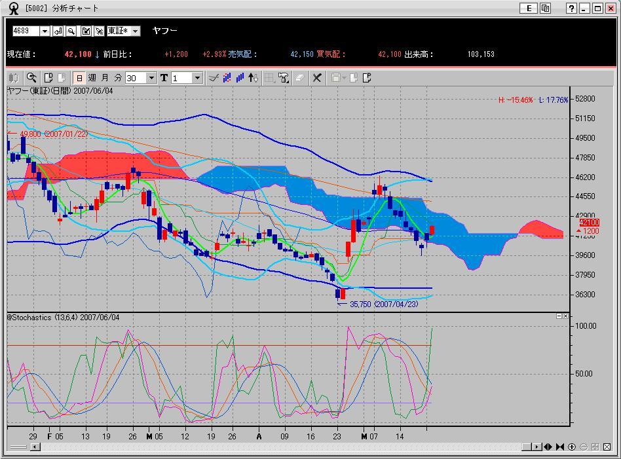The width and height of the screenshot is (621, 459).
Task: Click the bold T text tool icon
Action: click(x=164, y=78)
